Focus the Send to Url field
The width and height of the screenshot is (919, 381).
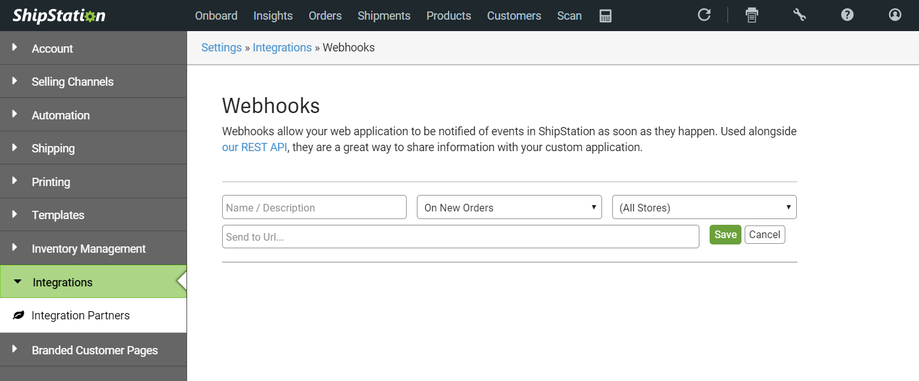[461, 236]
